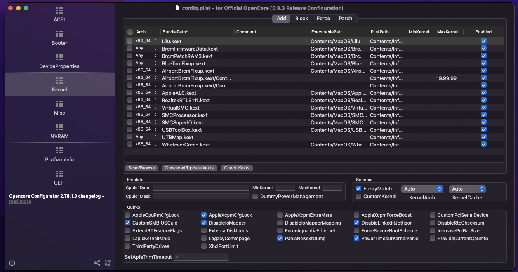Open the changelog read more link

click(x=20, y=201)
